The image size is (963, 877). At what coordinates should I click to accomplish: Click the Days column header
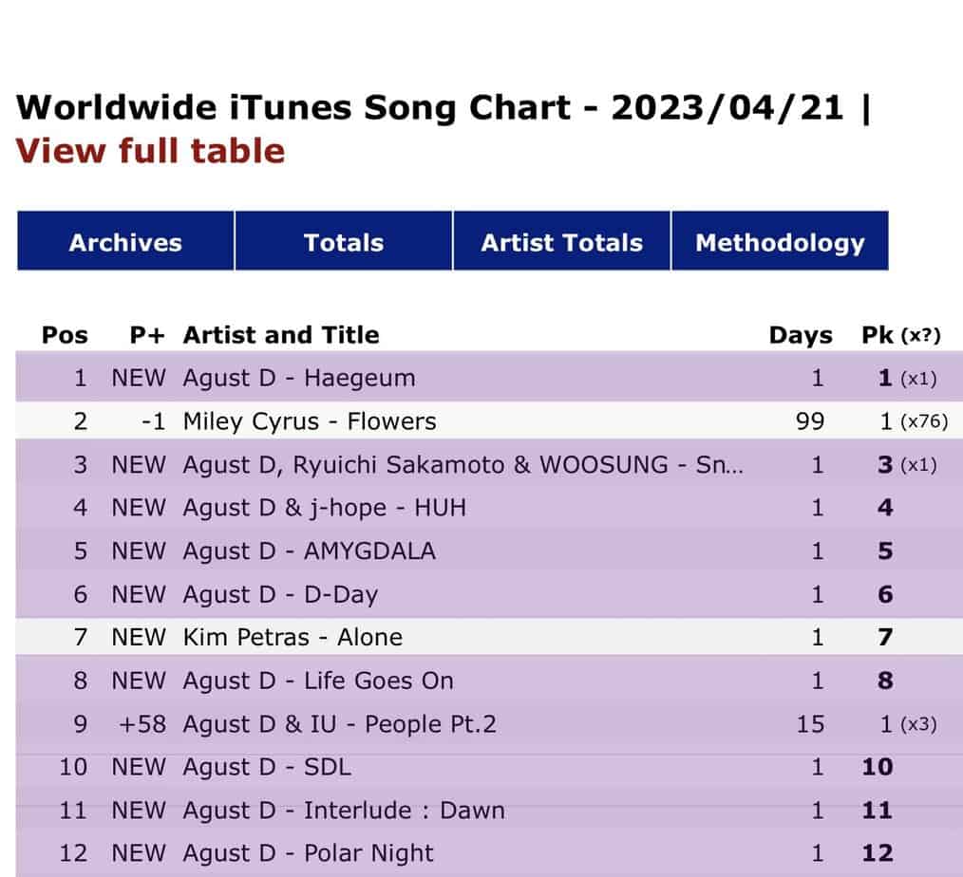[800, 335]
